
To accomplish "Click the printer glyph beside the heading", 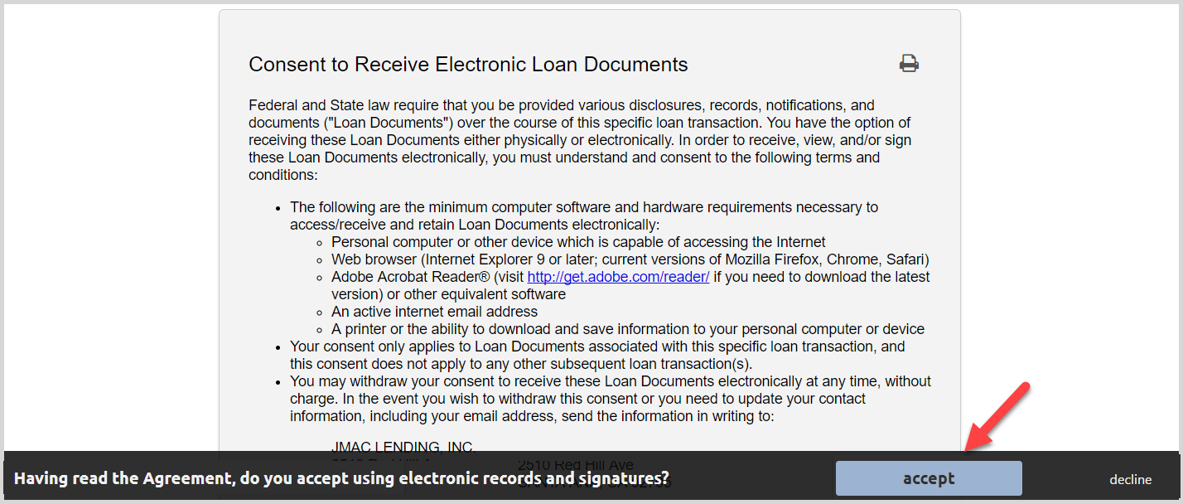I will click(909, 63).
